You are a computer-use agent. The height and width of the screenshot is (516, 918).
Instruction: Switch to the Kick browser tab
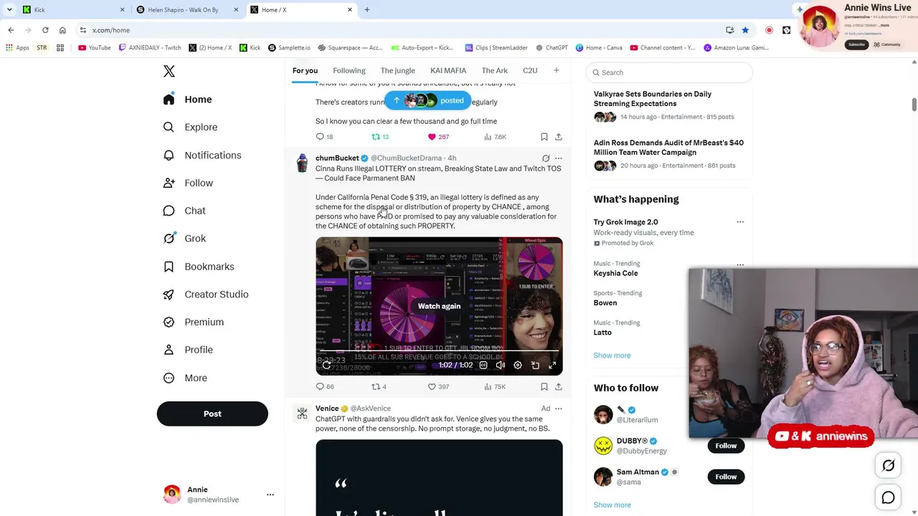(x=72, y=10)
